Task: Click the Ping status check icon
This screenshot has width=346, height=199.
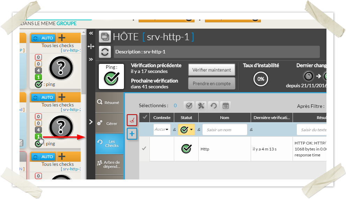Action: [x=111, y=79]
